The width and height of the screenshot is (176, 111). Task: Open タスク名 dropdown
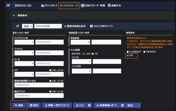(x=82, y=61)
